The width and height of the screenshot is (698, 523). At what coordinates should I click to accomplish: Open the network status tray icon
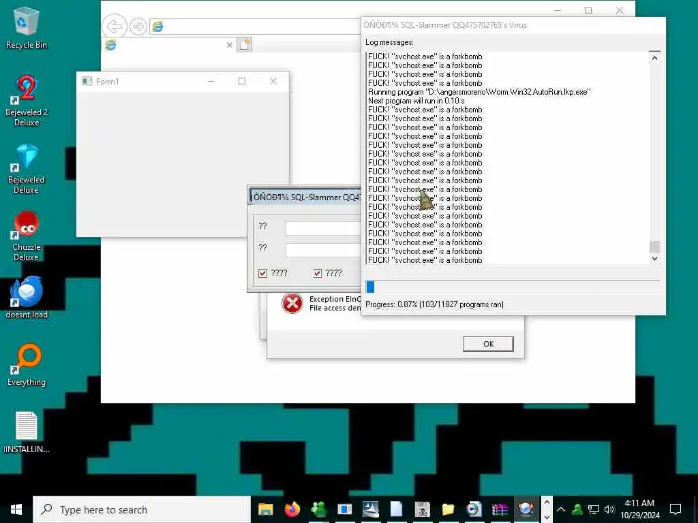594,509
